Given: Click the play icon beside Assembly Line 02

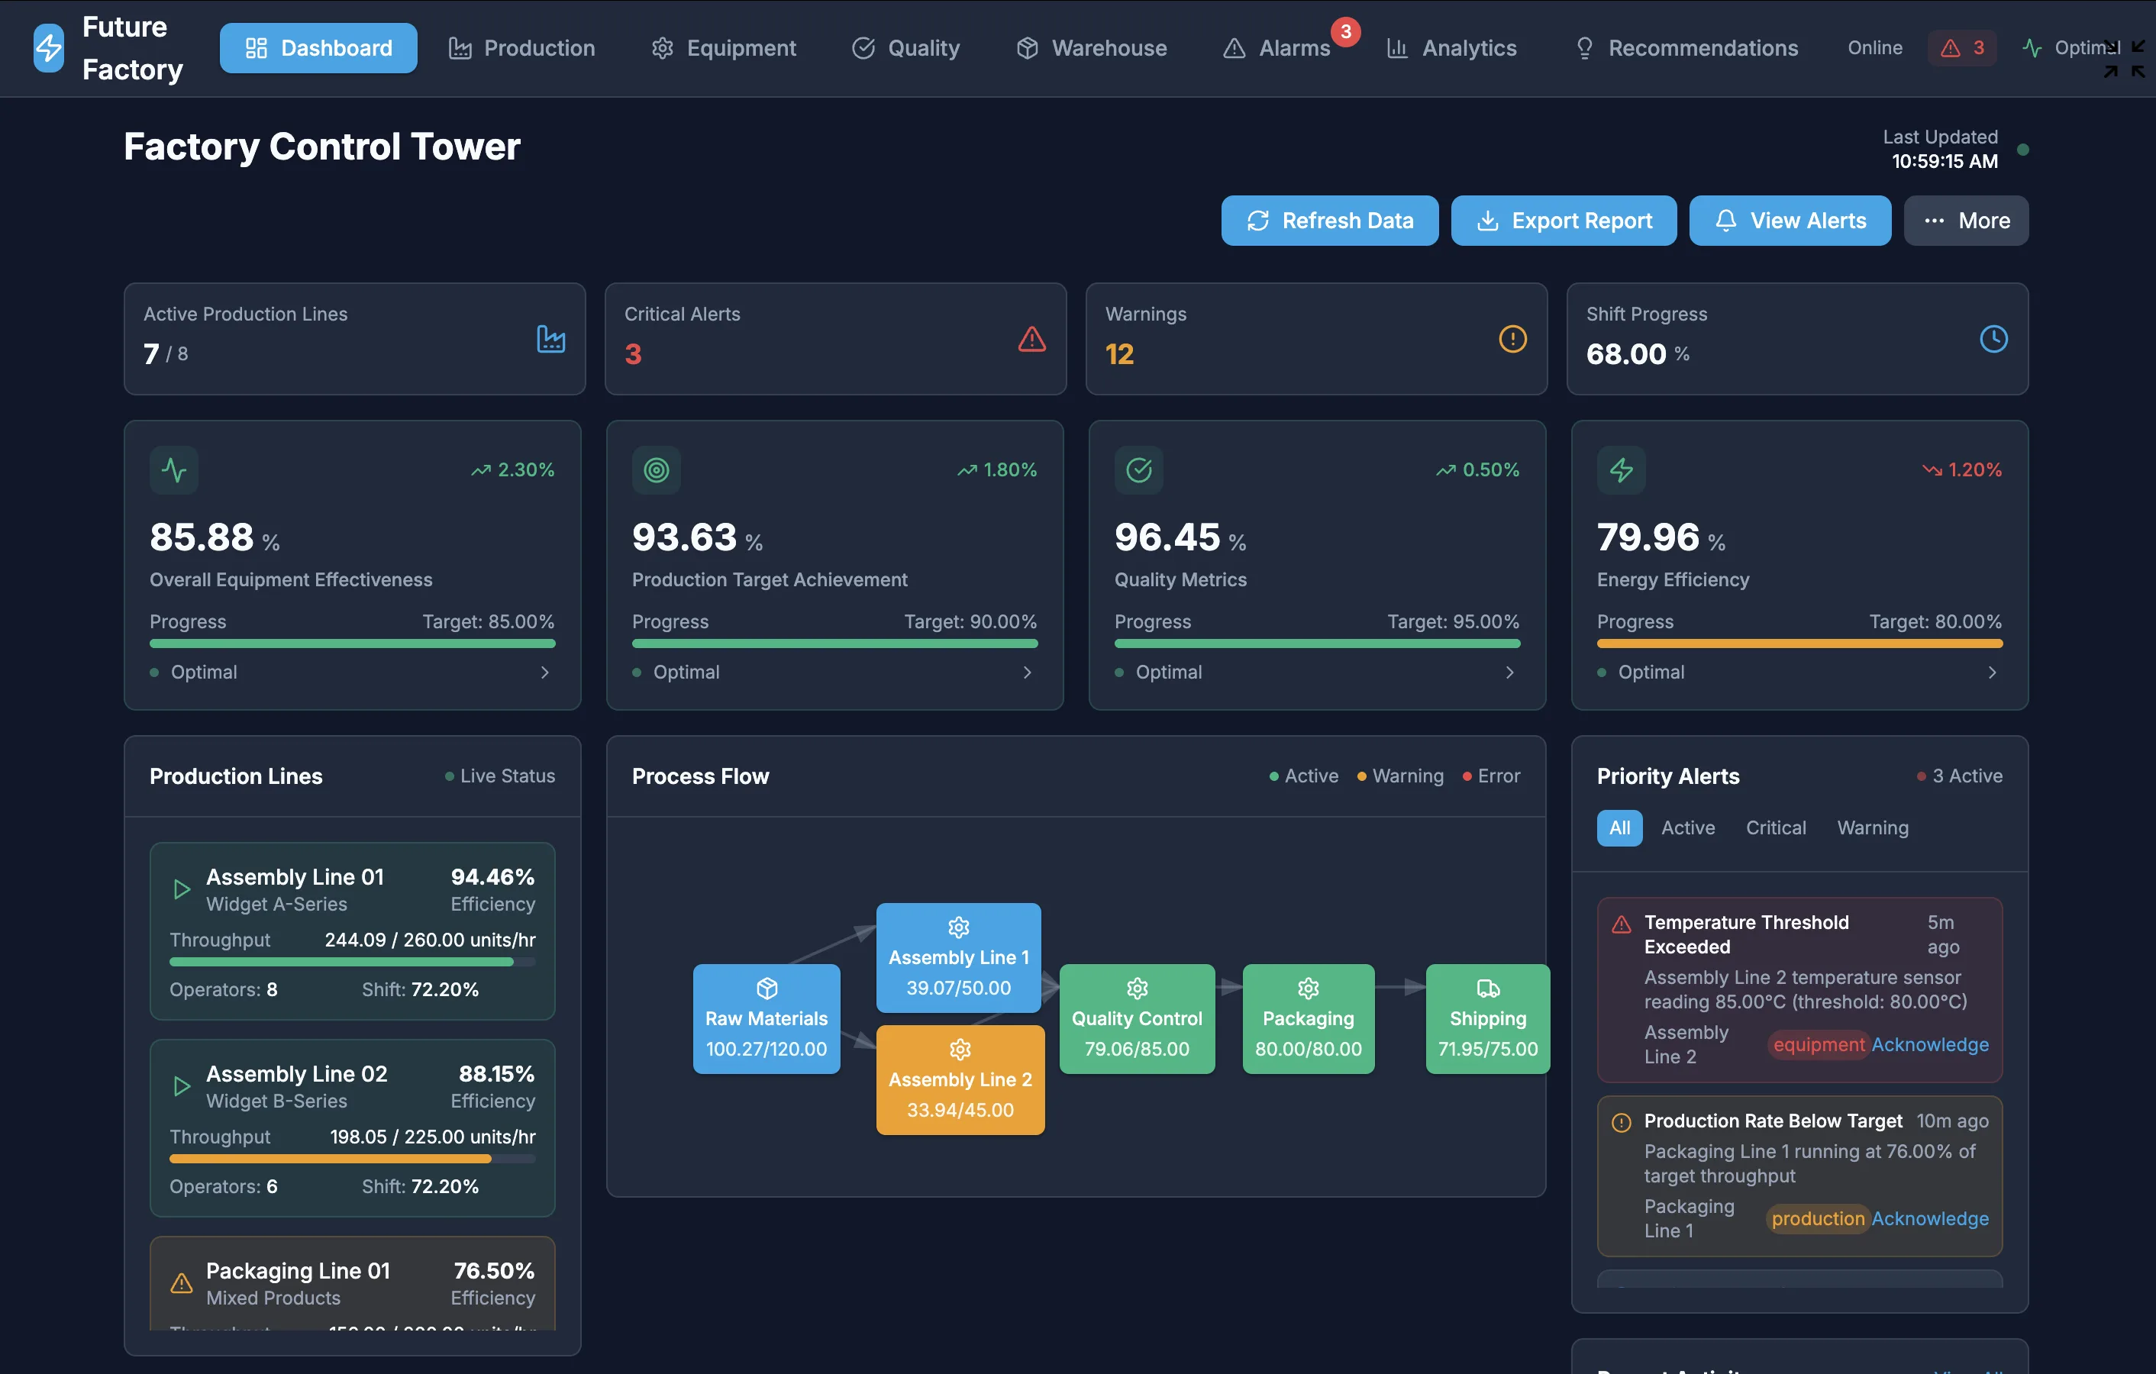Looking at the screenshot, I should coord(182,1085).
